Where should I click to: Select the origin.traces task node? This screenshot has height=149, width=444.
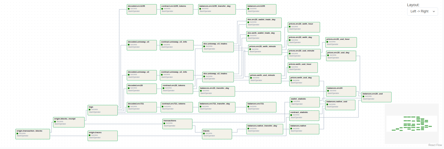pyautogui.click(x=103, y=136)
